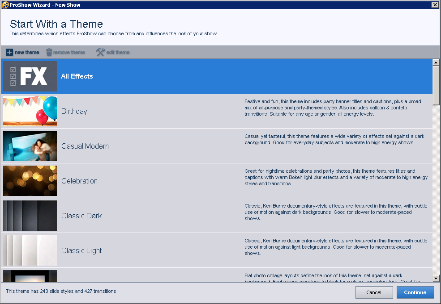Select the Celebration bokeh thumbnail
This screenshot has width=441, height=304.
(x=30, y=181)
